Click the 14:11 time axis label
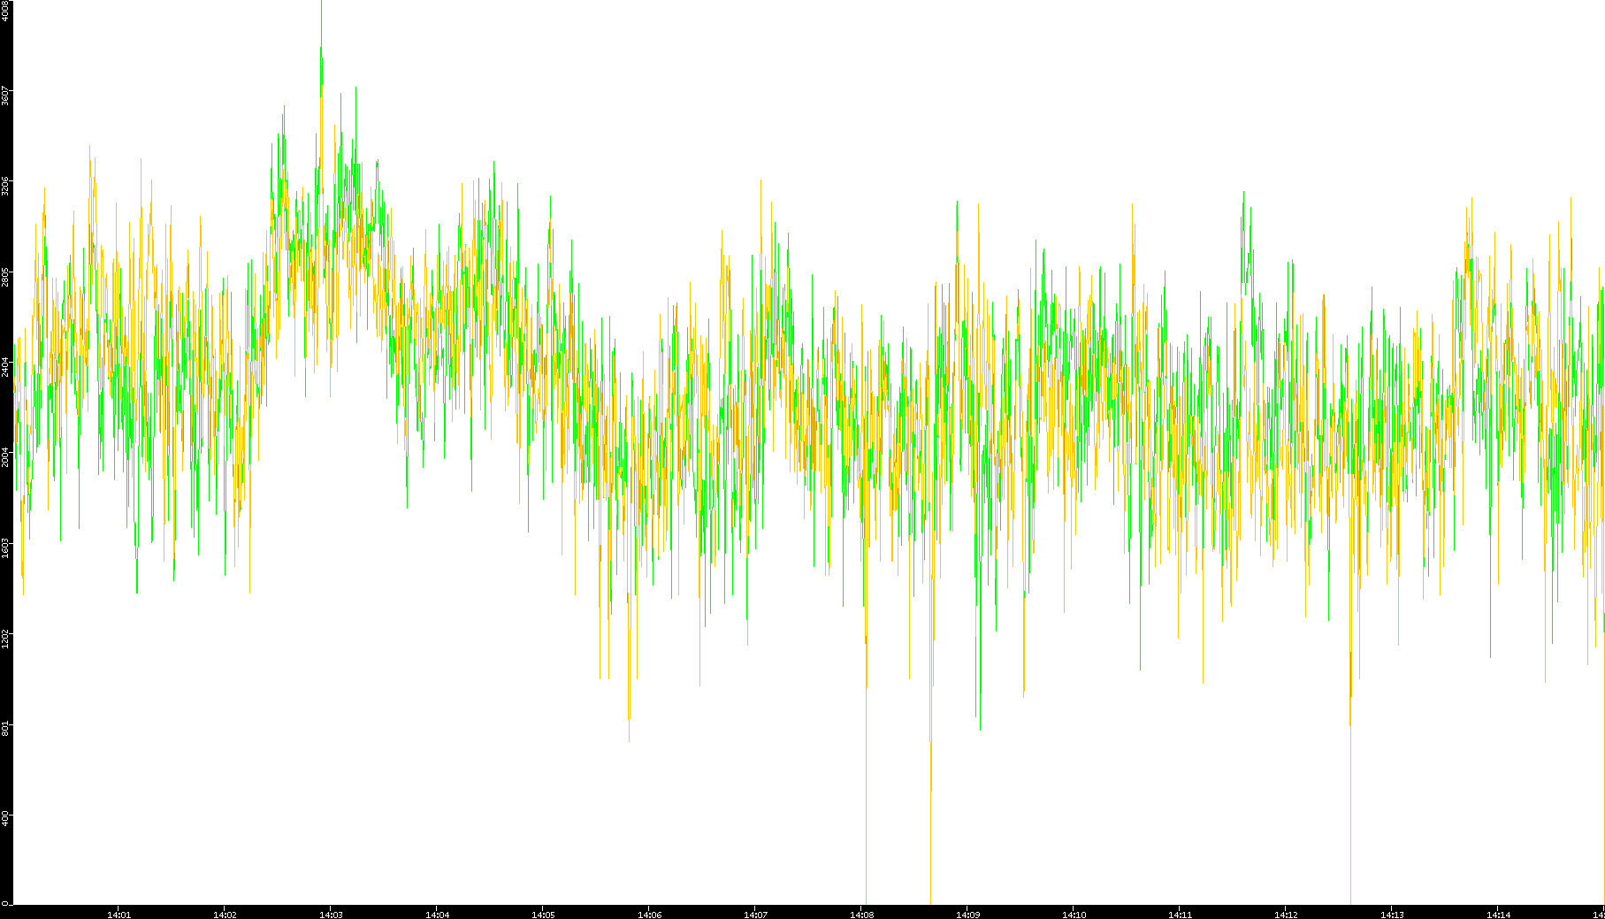 (x=1180, y=915)
